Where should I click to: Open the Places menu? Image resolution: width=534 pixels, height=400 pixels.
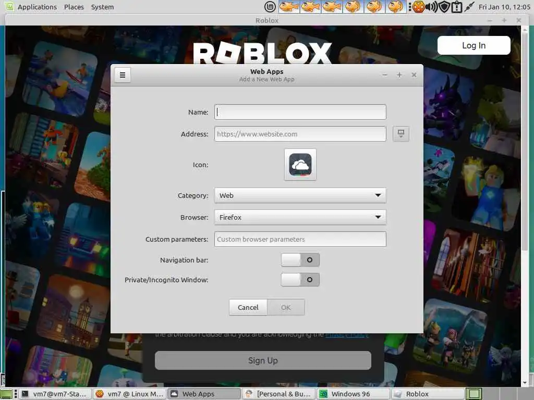74,7
